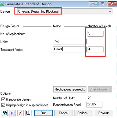Click the blue undo arrow icon
The height and width of the screenshot is (118, 117).
[13, 113]
